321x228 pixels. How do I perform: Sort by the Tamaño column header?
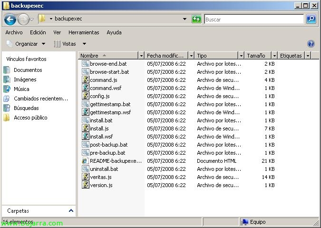tap(258, 56)
